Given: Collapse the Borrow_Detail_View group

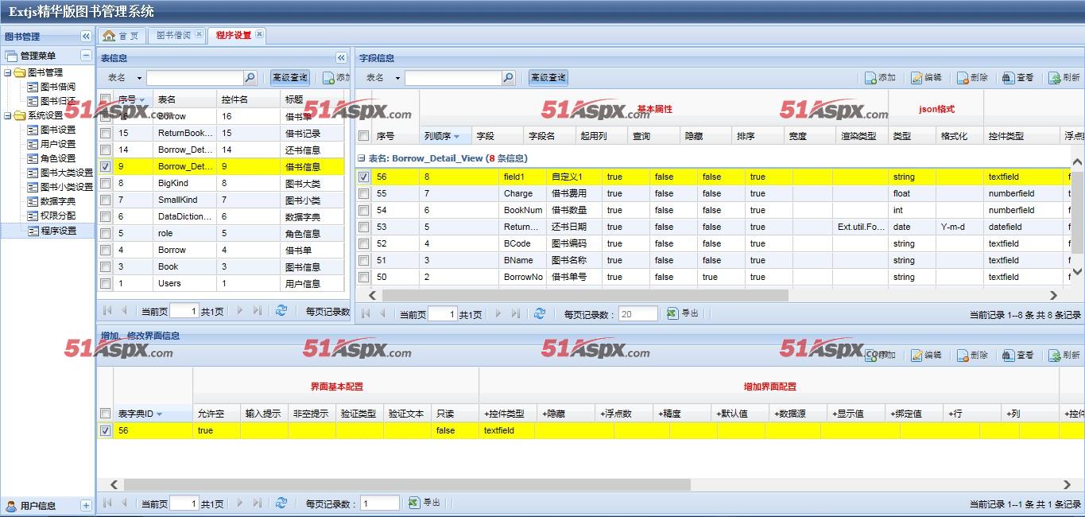Looking at the screenshot, I should [x=362, y=158].
